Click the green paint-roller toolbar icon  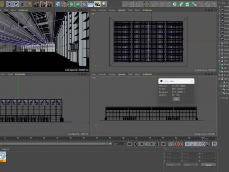pos(194,4)
